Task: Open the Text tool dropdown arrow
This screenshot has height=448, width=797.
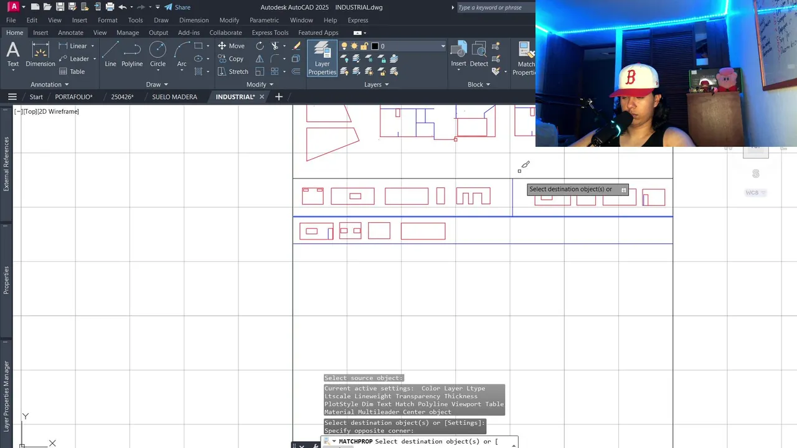Action: coord(13,70)
